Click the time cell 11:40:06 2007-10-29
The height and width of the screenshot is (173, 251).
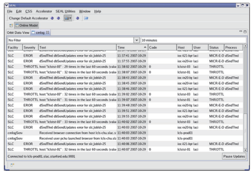(x=131, y=144)
